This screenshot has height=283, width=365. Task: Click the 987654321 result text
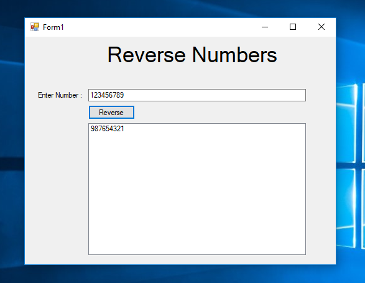(x=108, y=129)
